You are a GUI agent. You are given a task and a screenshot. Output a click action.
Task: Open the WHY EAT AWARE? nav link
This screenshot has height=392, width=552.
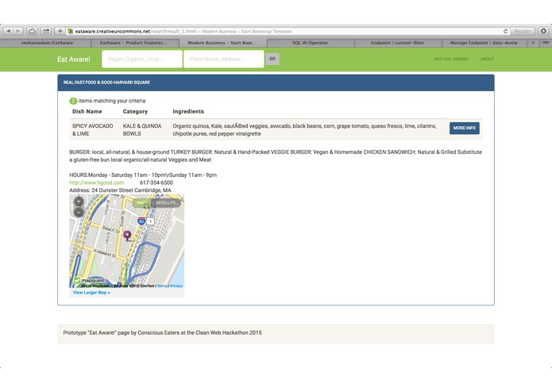coord(451,59)
